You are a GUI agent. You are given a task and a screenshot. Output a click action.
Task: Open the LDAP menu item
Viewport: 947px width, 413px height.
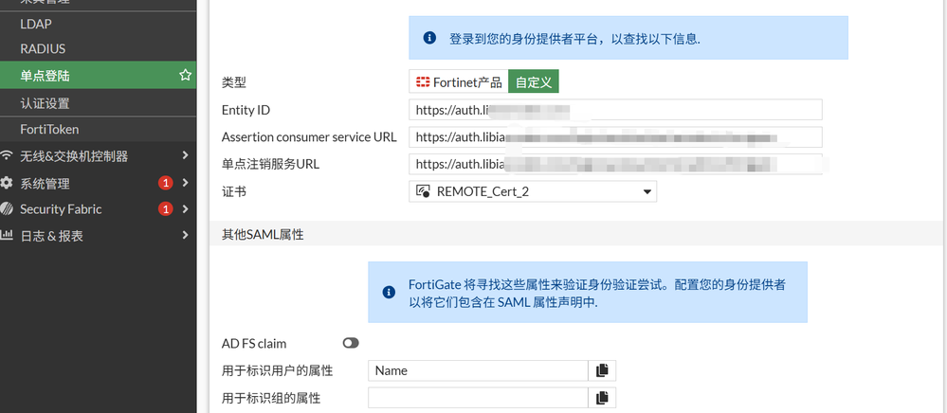pos(36,22)
